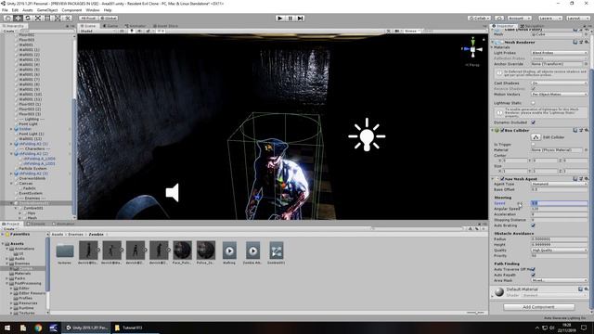Click the Edit Collider icon button
Screen dimensions: 594x334
[536, 137]
